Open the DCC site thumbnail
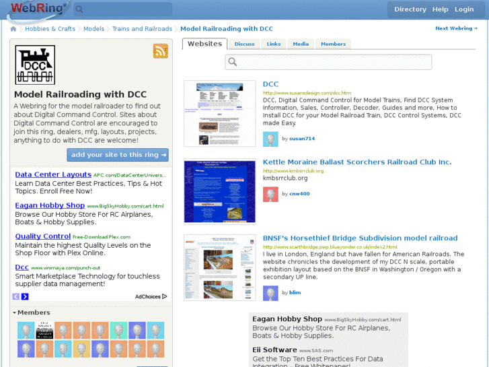The height and width of the screenshot is (367, 489). click(x=219, y=113)
